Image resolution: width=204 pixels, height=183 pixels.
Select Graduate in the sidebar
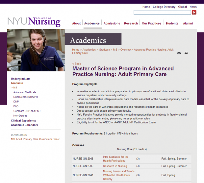(17, 83)
